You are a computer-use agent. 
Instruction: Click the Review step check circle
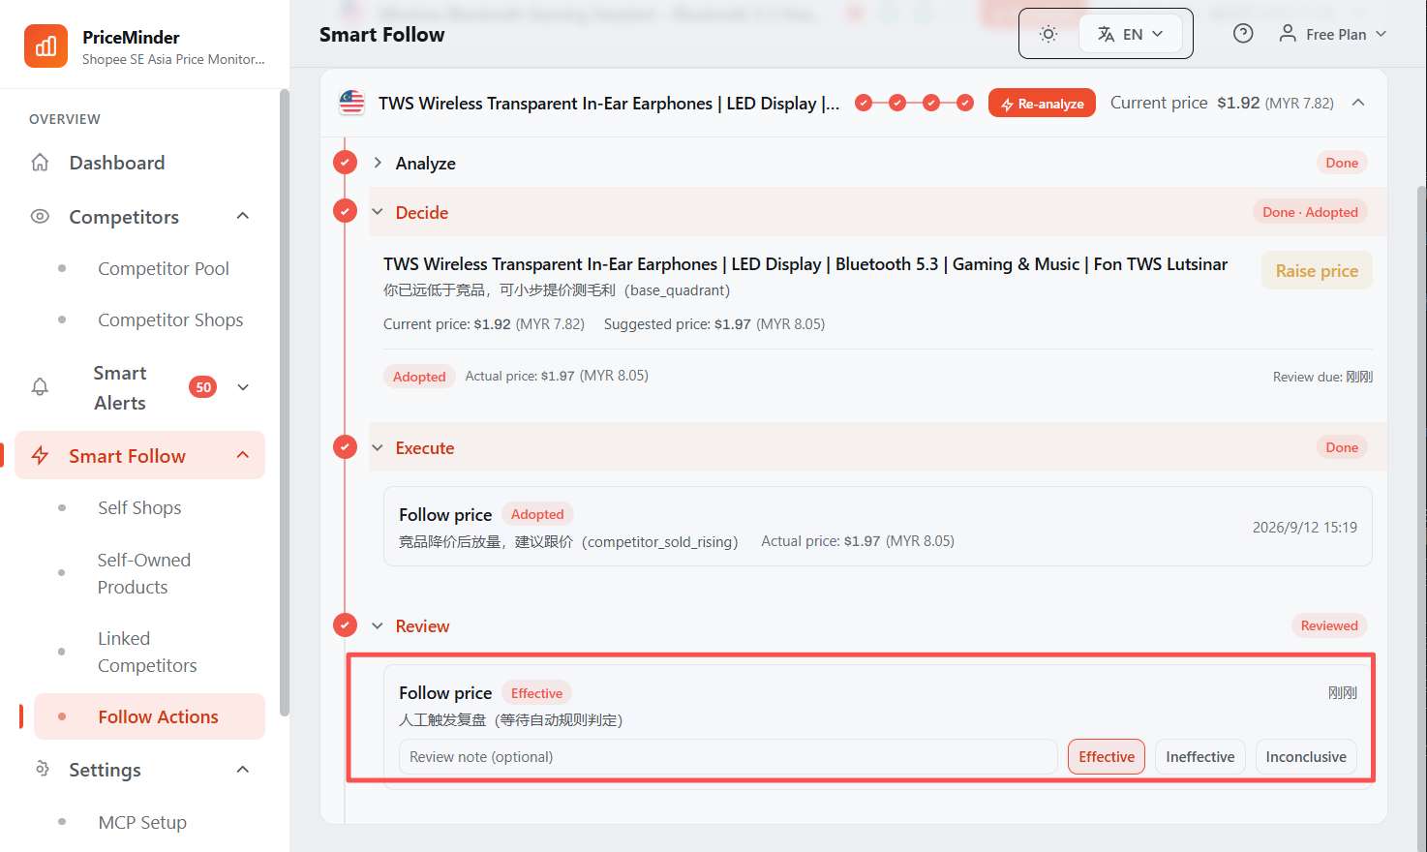(x=345, y=624)
